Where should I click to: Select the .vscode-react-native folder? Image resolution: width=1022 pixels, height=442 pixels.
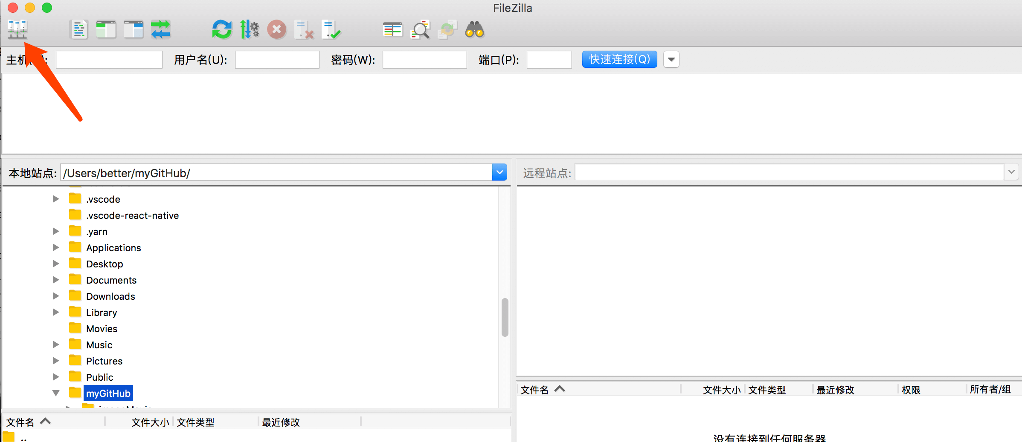[x=132, y=215]
